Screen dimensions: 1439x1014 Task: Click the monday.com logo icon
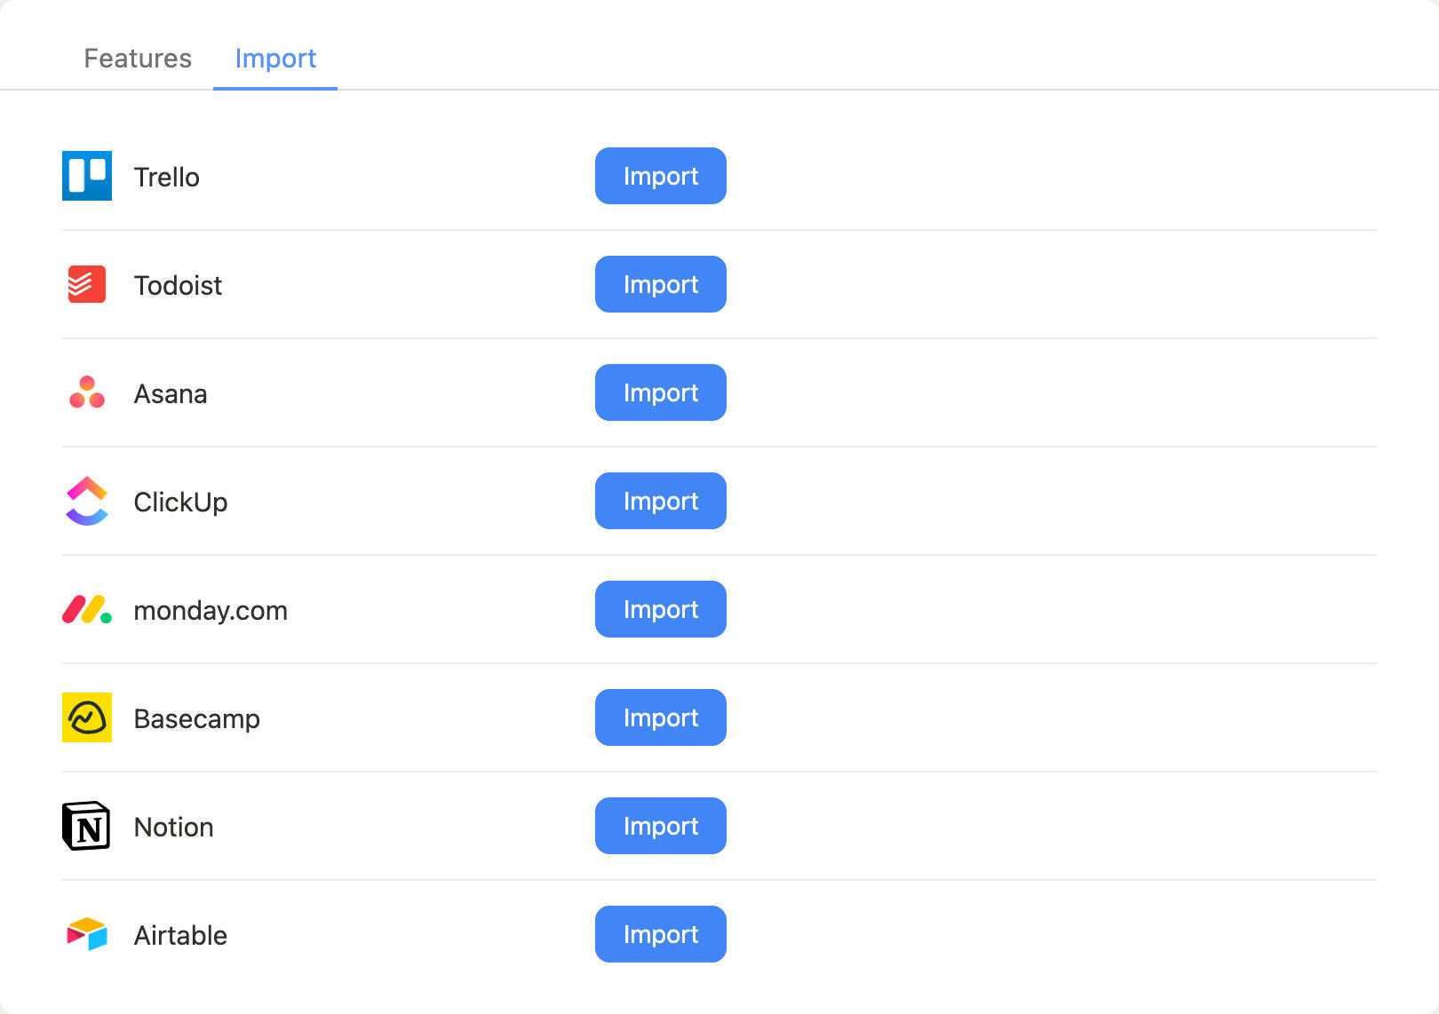pos(87,609)
